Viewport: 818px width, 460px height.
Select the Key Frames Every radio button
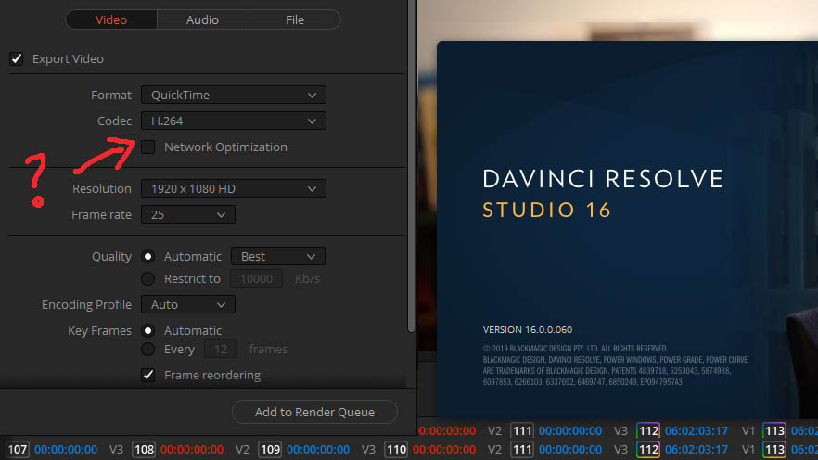(x=148, y=350)
